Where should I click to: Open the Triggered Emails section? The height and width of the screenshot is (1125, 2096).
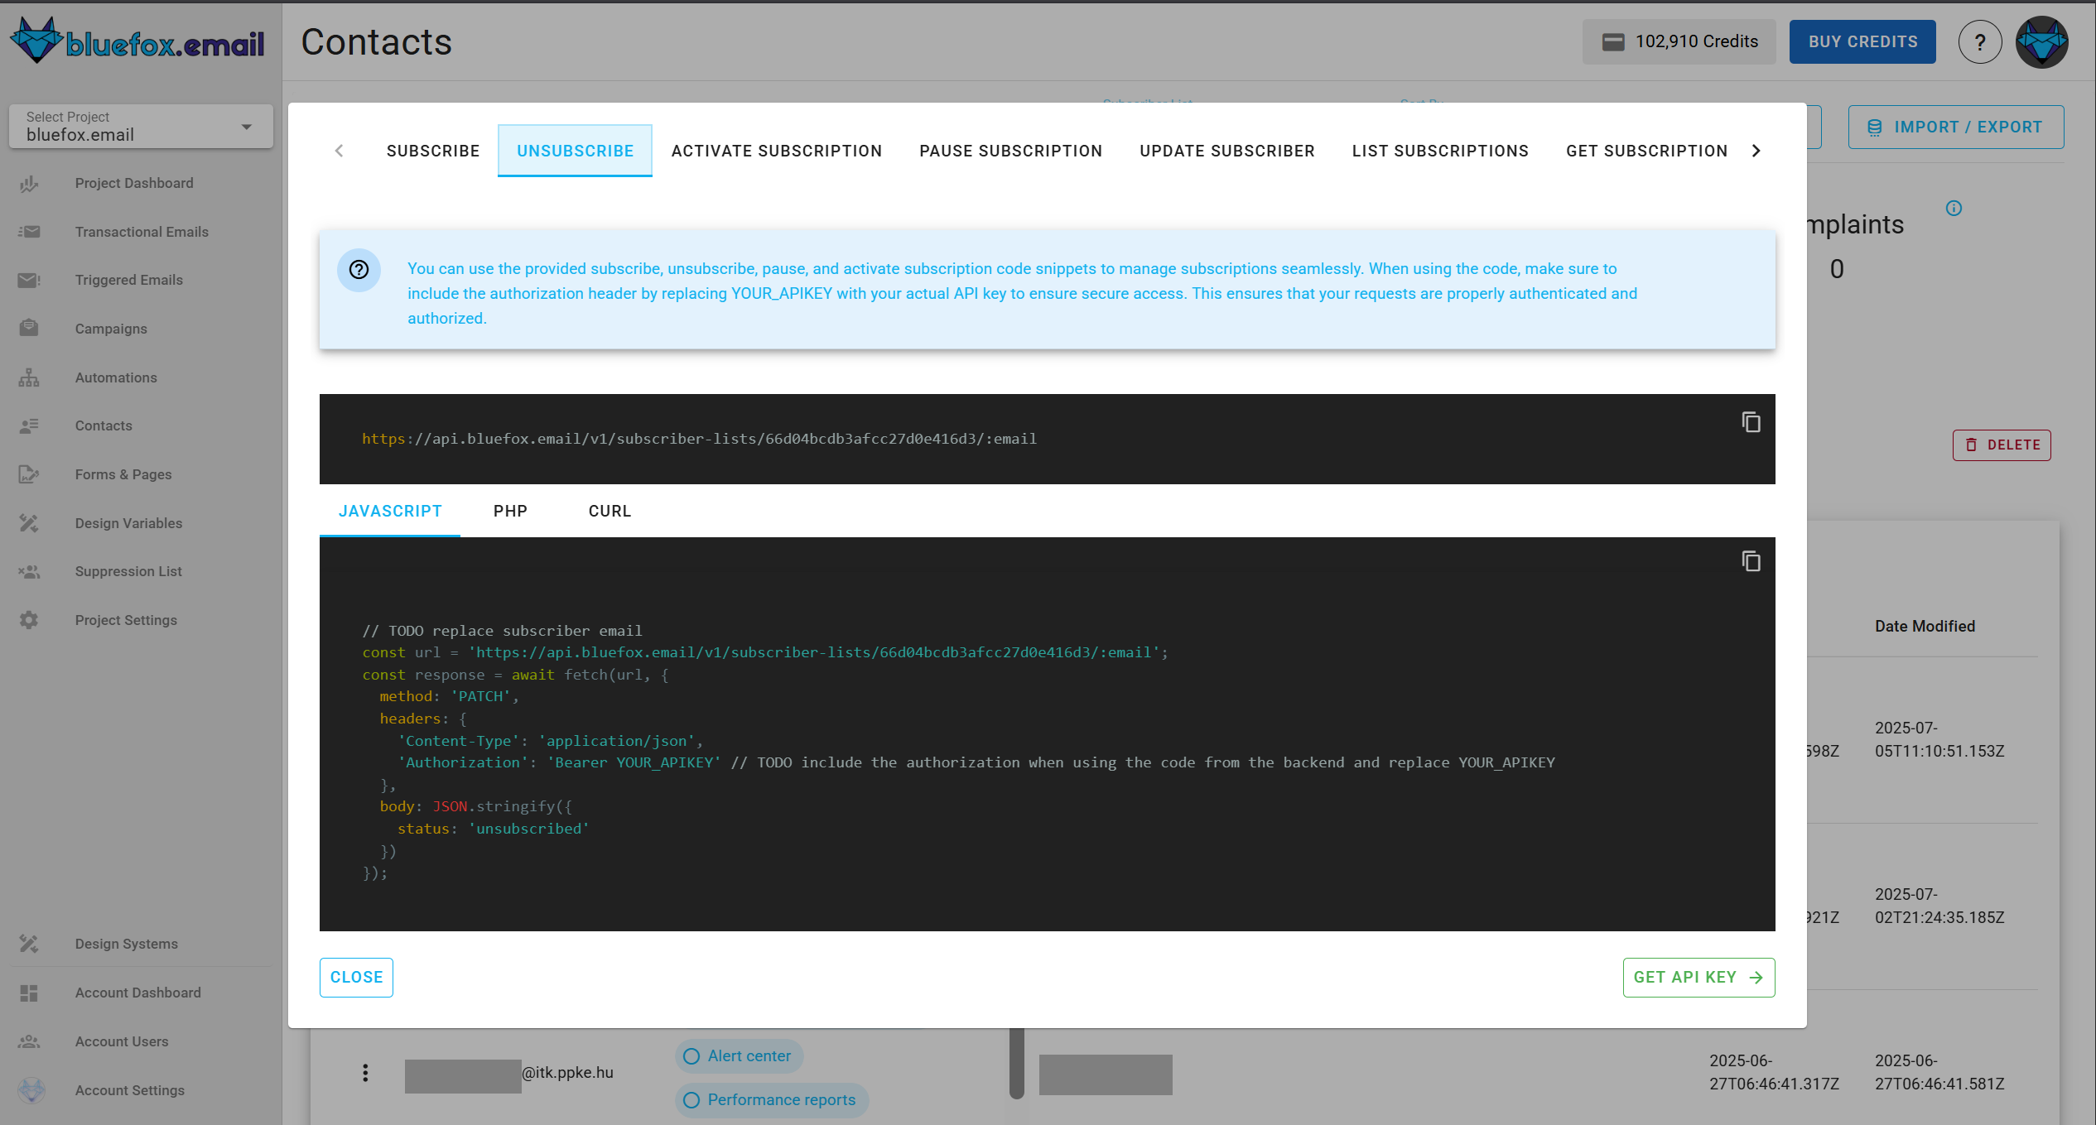pos(129,280)
